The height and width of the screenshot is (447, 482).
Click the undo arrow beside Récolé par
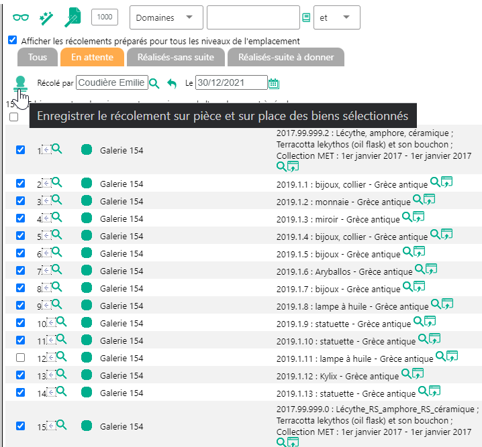(172, 83)
